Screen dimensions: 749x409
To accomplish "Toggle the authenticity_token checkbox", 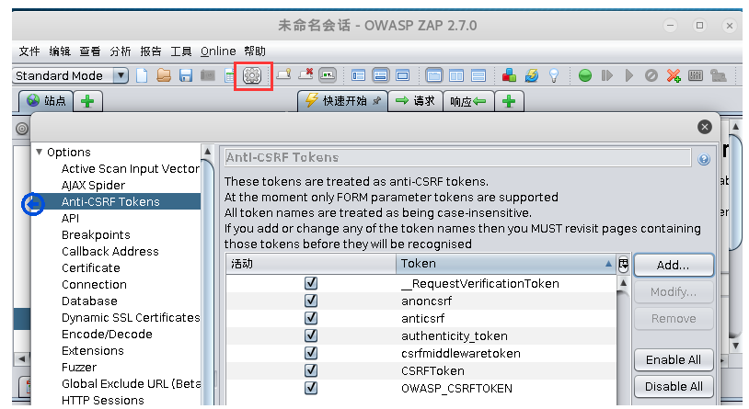I will click(x=311, y=336).
